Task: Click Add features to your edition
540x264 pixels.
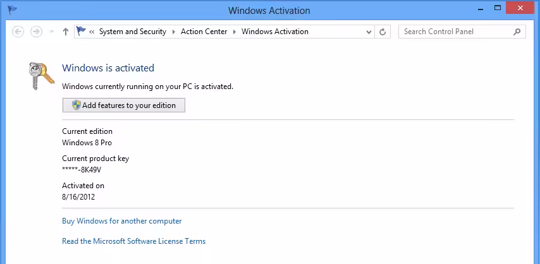Action: (124, 105)
